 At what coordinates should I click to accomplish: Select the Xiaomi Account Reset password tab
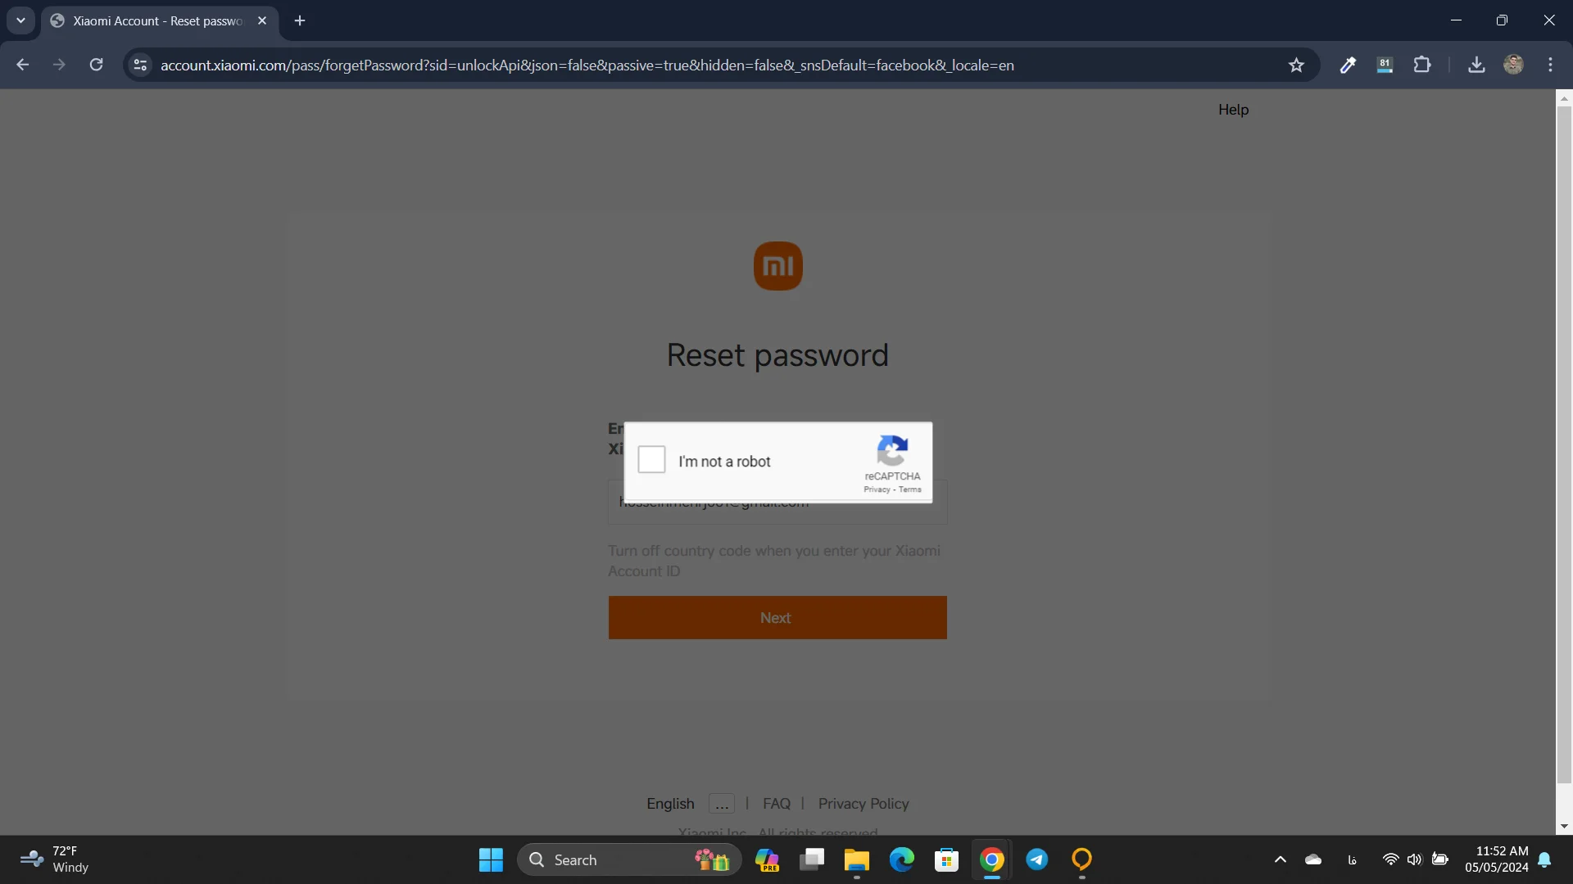click(x=157, y=20)
